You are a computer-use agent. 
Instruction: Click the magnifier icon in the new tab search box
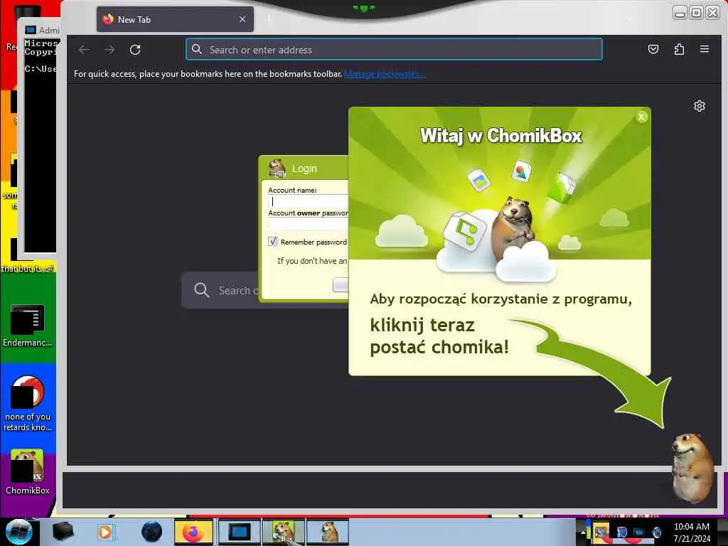click(x=201, y=290)
